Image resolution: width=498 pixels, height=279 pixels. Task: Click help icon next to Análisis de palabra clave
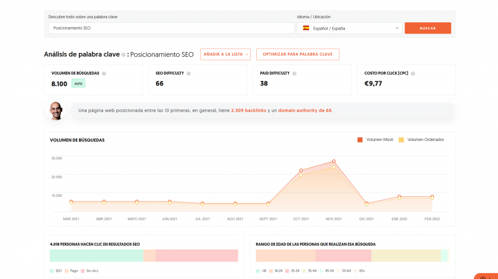[124, 54]
